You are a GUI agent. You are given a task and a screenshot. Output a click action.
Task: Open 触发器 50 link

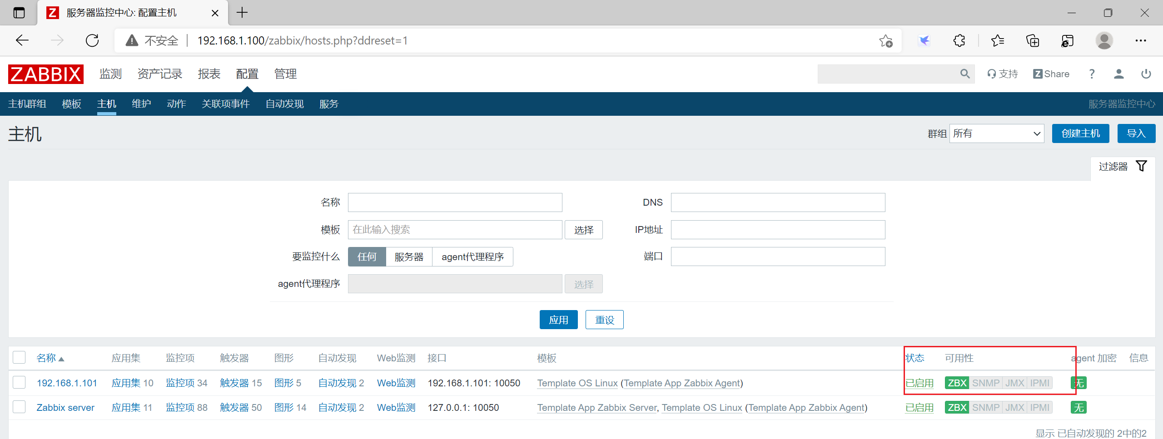pyautogui.click(x=234, y=408)
